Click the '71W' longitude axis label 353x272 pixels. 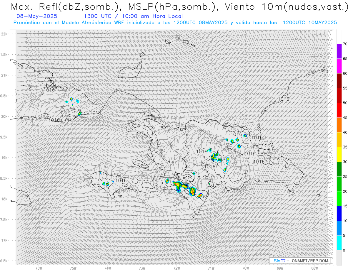[x=211, y=268]
